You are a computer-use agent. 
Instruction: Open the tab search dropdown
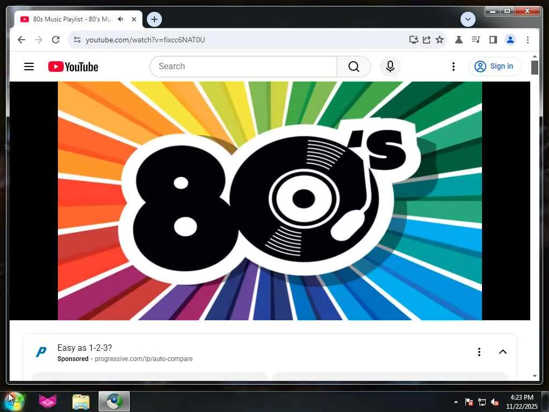coord(468,19)
